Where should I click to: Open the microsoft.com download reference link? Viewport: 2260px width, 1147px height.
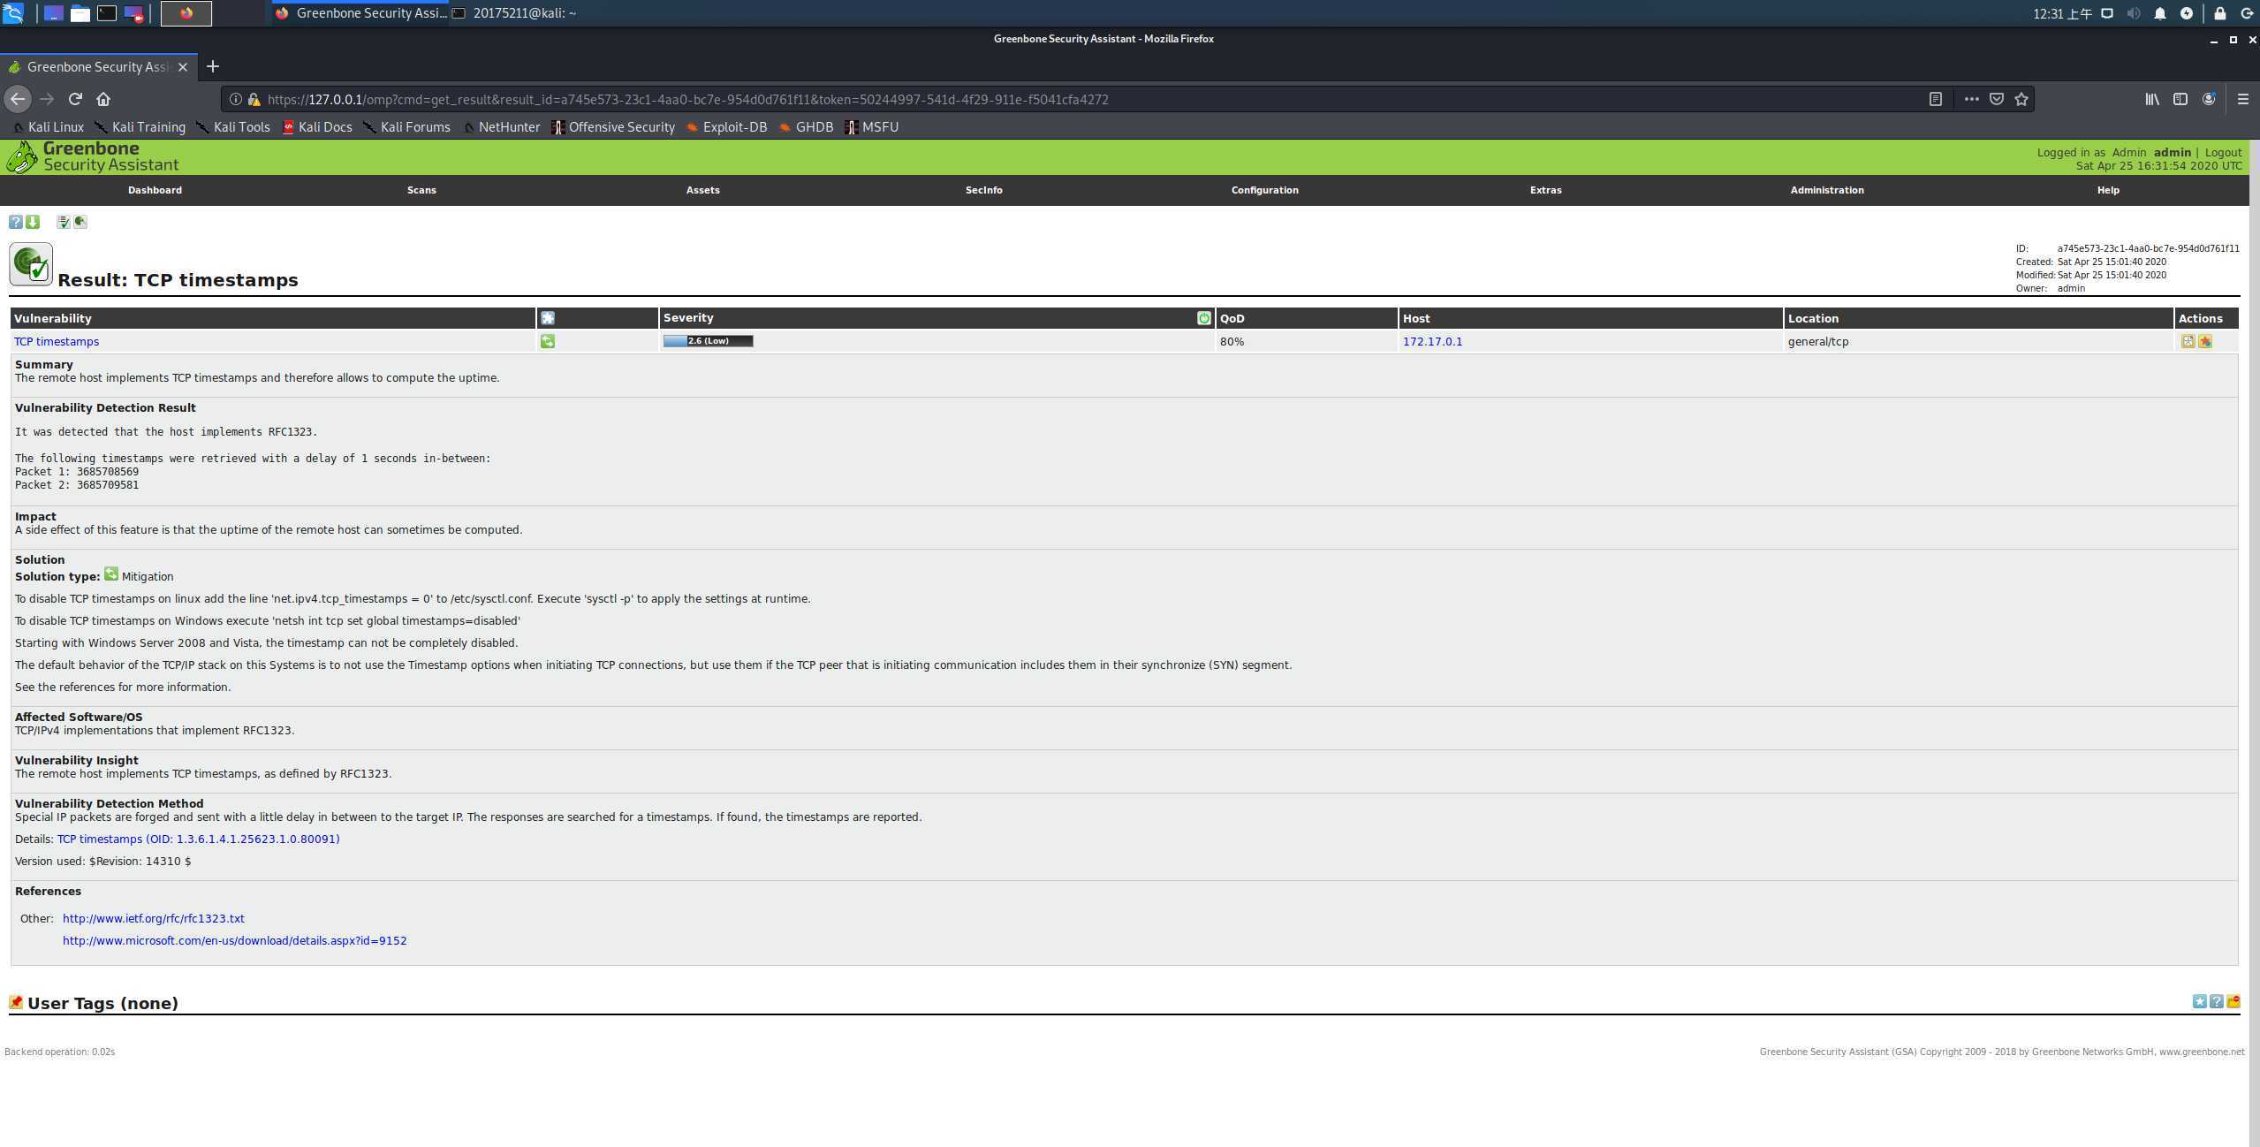click(x=234, y=940)
